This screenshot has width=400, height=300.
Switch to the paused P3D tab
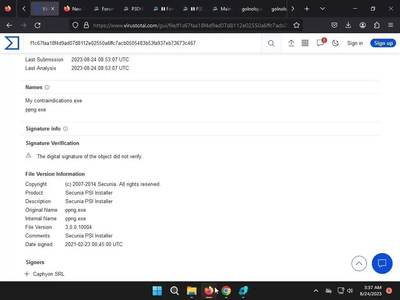[x=193, y=9]
